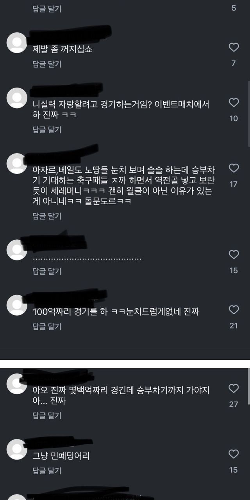This screenshot has height=500, width=250.
Task: Tap avatar of "그냥 민폐덩어리" commenter
Action: tap(17, 448)
